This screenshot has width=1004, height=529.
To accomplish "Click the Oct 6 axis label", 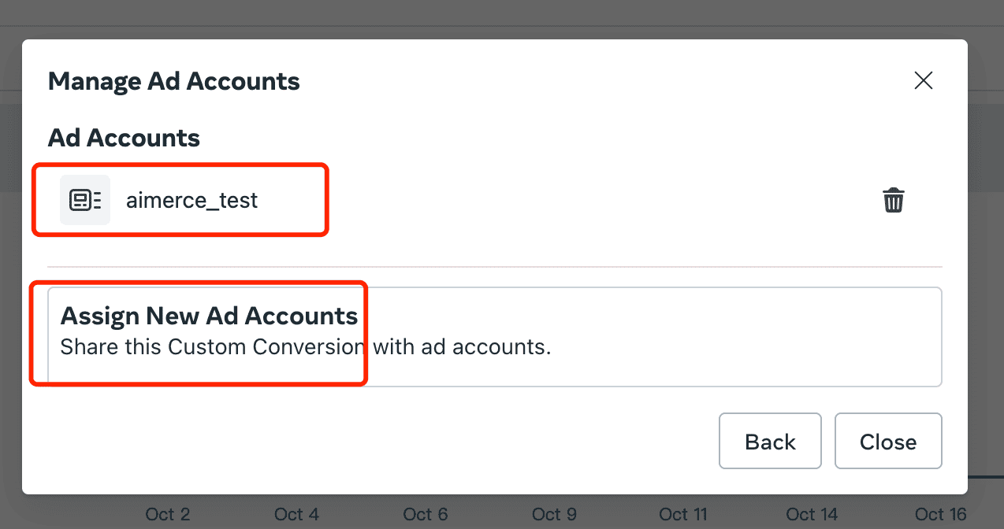I will (x=426, y=514).
